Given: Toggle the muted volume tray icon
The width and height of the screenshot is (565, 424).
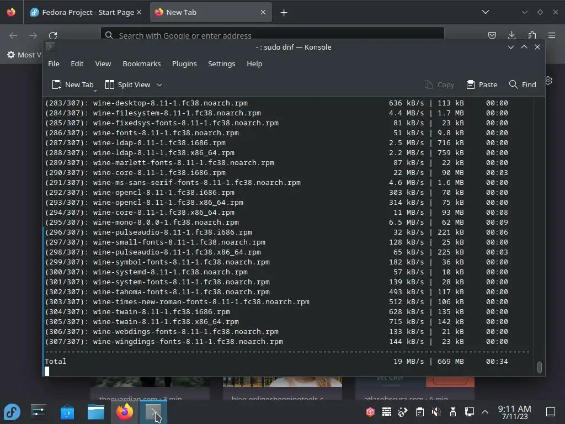Looking at the screenshot, I should 436,412.
